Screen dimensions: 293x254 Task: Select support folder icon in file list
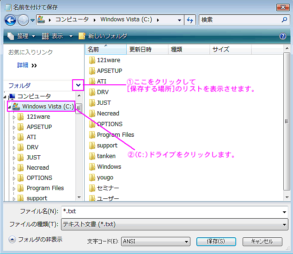92,146
